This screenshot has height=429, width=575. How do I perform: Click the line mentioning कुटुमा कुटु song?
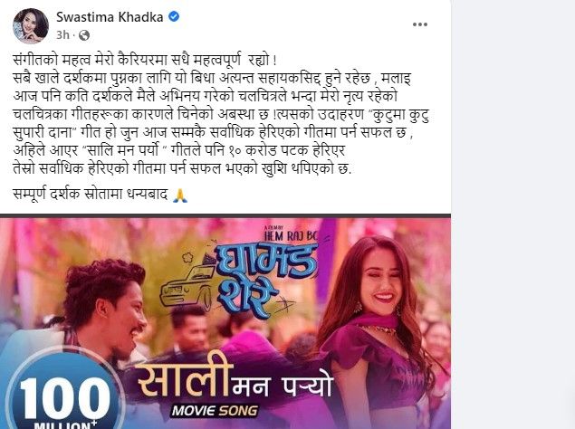tap(221, 114)
